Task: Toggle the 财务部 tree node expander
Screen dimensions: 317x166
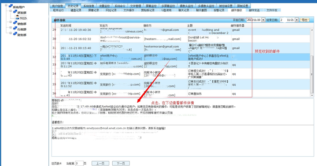Action: point(11,33)
